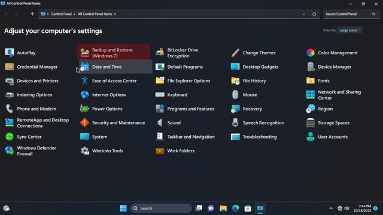Viewport: 383px width, 215px height.
Task: Click the Network and Sharing Center icon
Action: pyautogui.click(x=311, y=95)
